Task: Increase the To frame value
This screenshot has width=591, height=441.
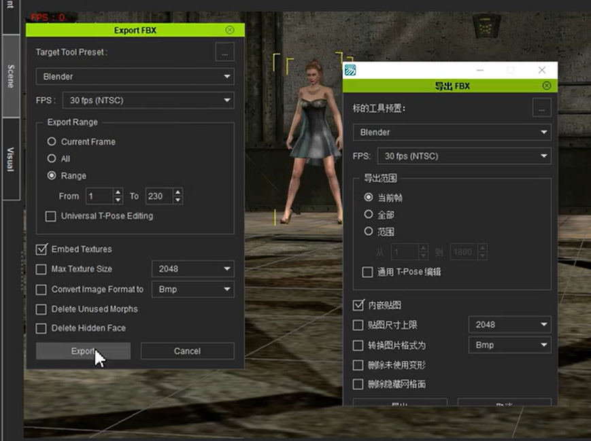Action: pos(178,192)
